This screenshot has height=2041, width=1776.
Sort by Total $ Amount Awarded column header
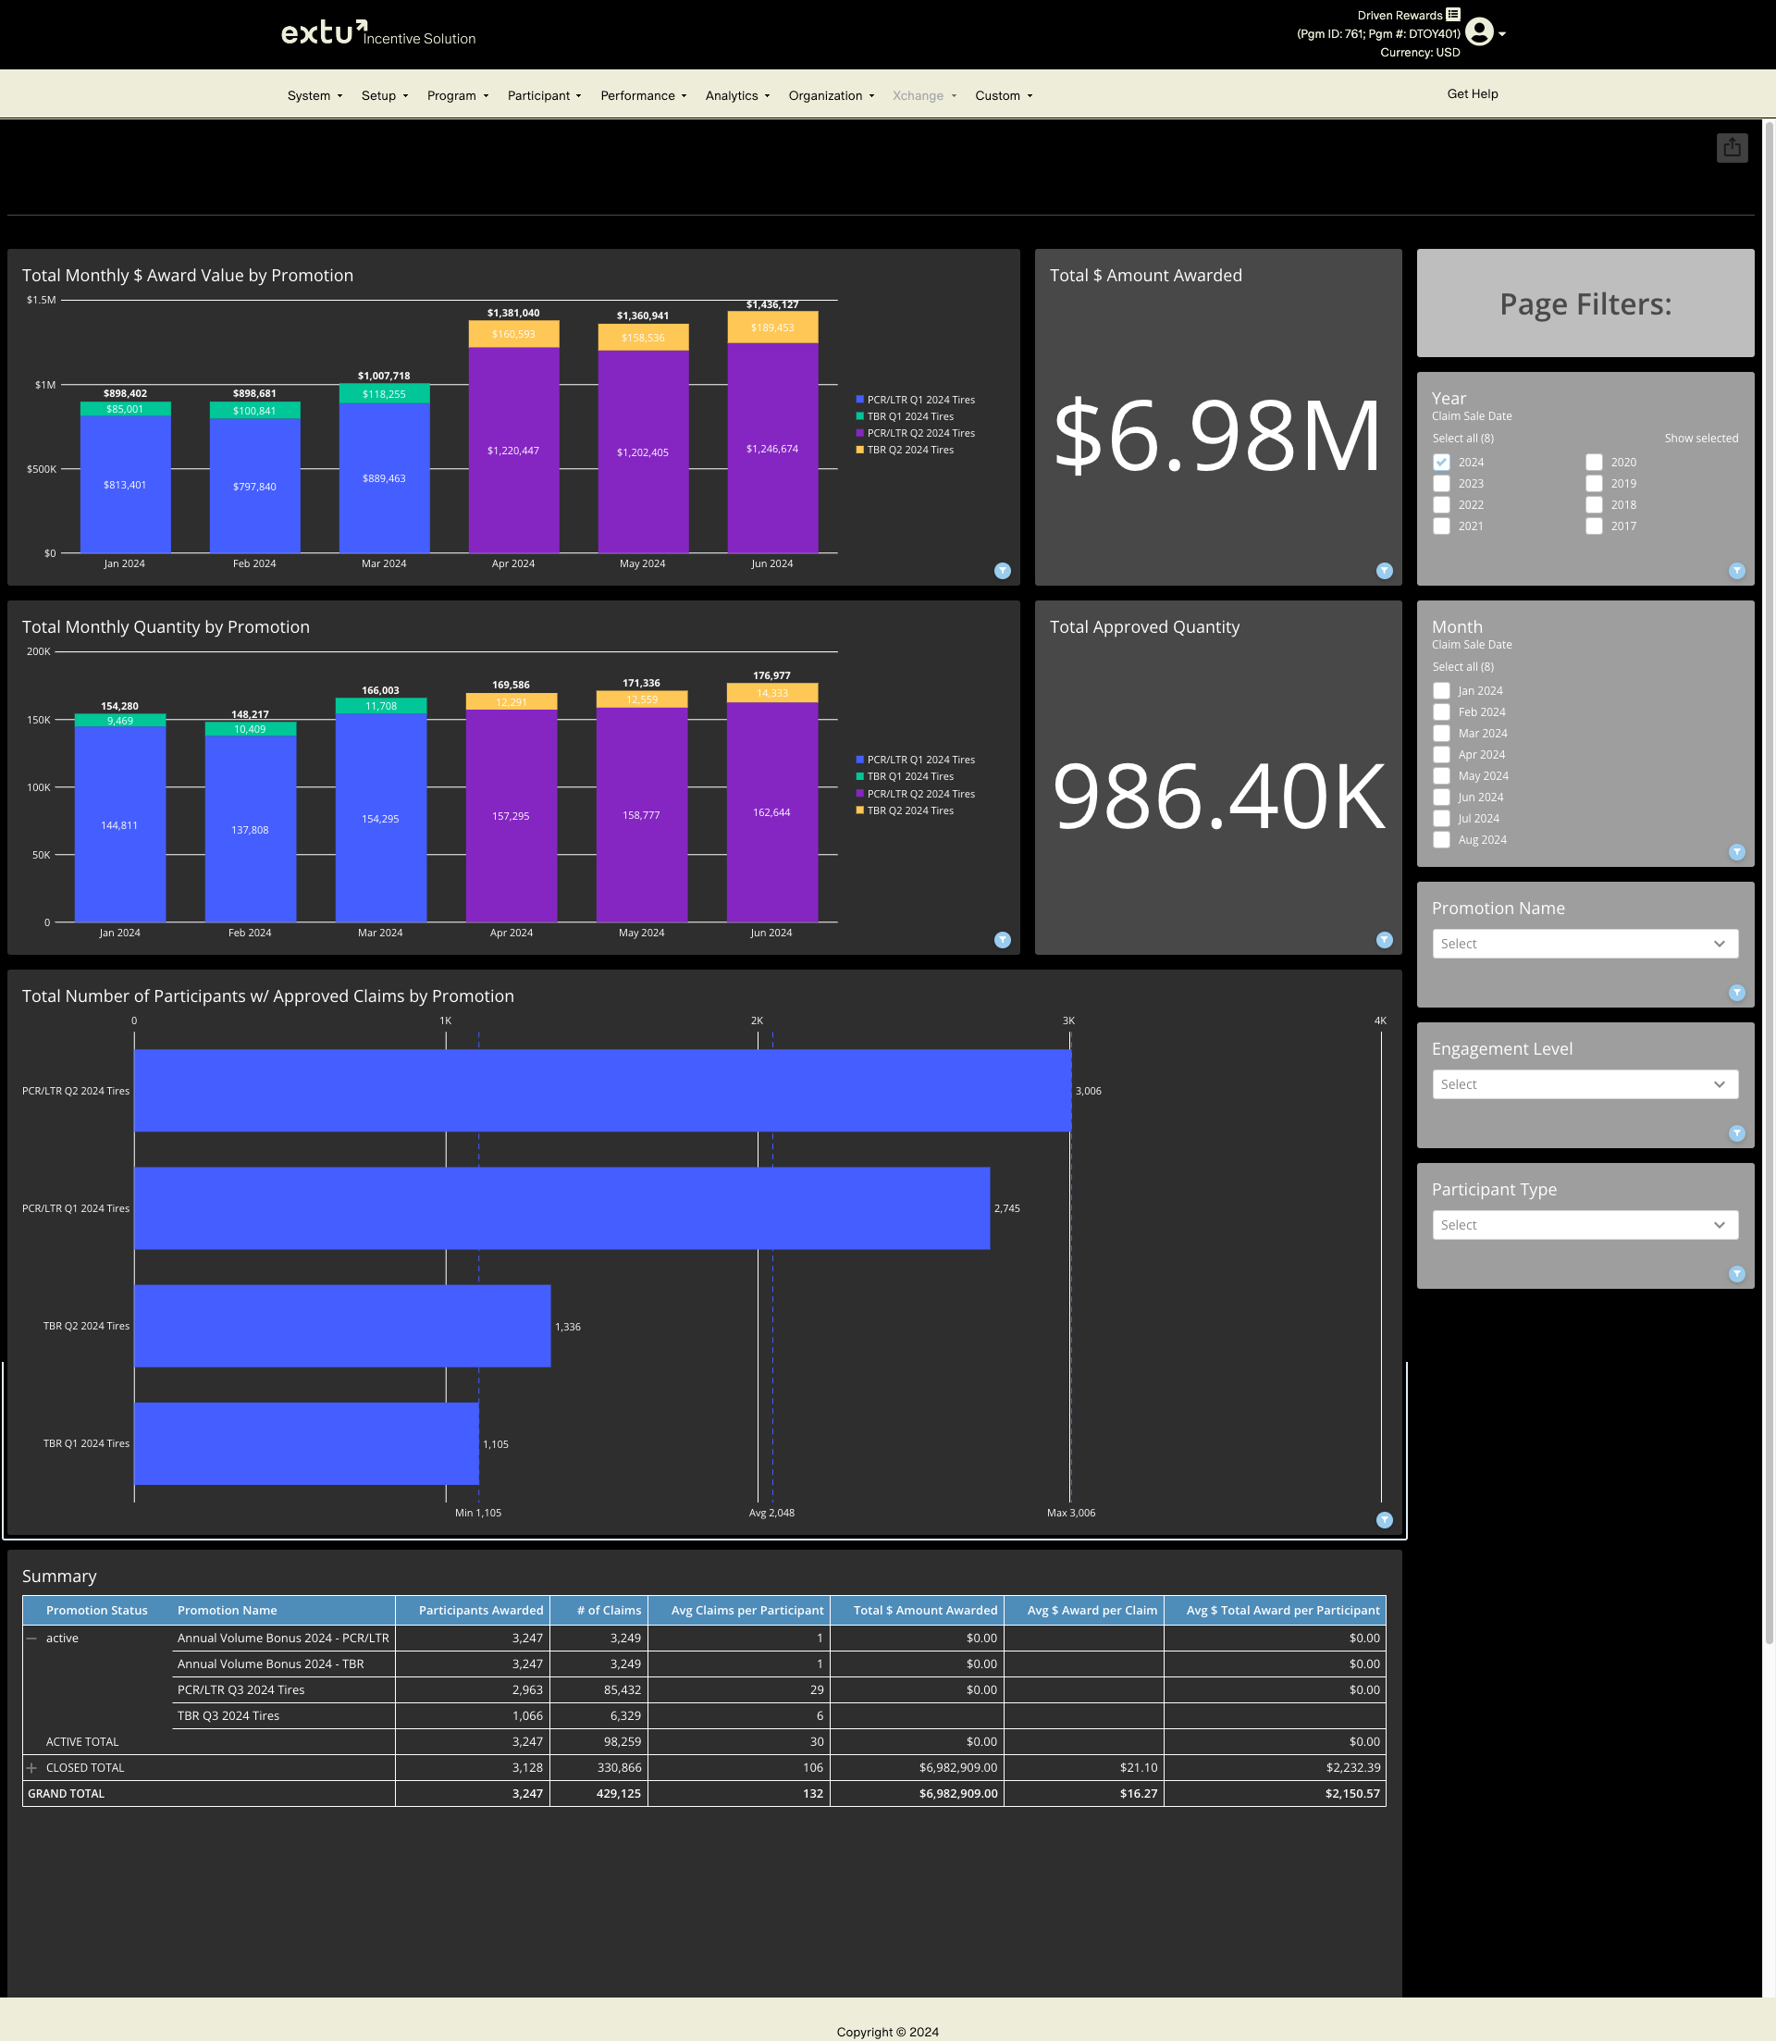tap(917, 1610)
